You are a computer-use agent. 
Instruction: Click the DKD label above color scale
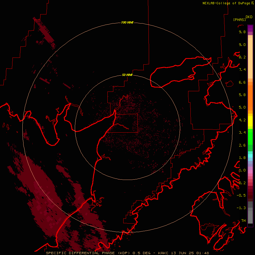(249, 17)
